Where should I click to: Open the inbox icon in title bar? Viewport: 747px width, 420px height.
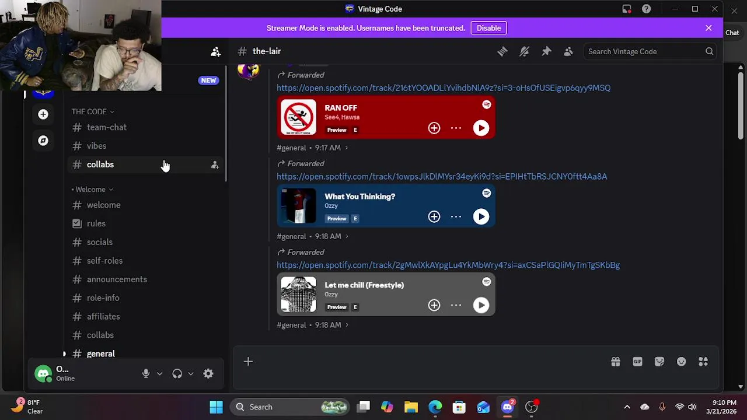pos(627,9)
